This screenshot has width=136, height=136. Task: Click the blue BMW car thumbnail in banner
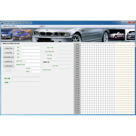(22, 35)
